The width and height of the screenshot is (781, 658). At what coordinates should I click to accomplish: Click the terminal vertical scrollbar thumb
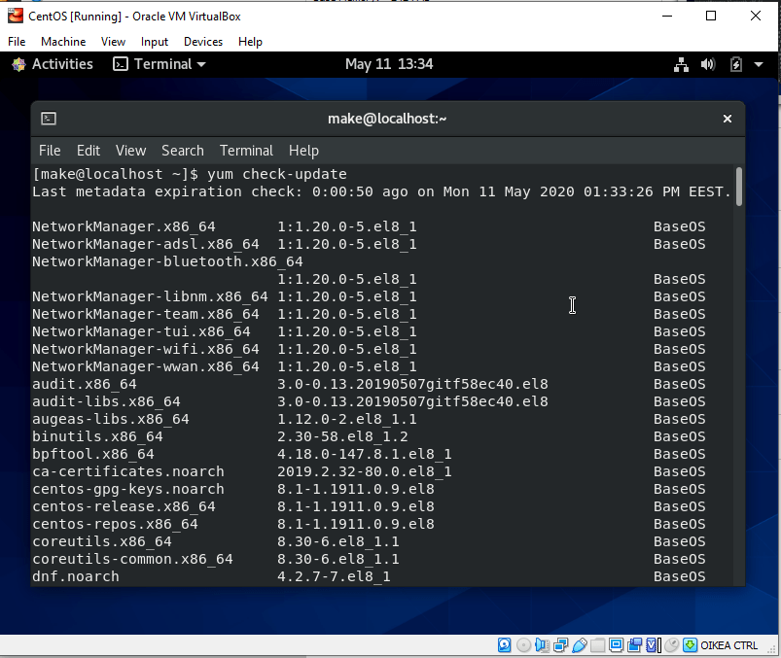click(x=739, y=187)
